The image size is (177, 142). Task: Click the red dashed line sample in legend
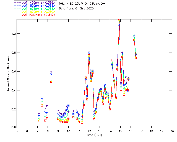pyautogui.click(x=18, y=15)
